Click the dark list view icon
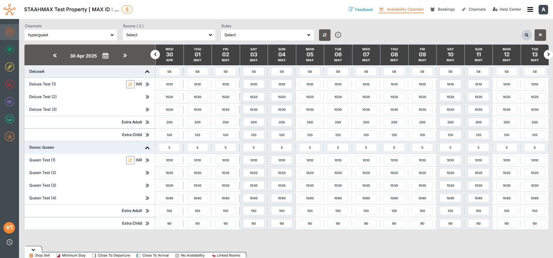The width and height of the screenshot is (553, 258). click(540, 35)
